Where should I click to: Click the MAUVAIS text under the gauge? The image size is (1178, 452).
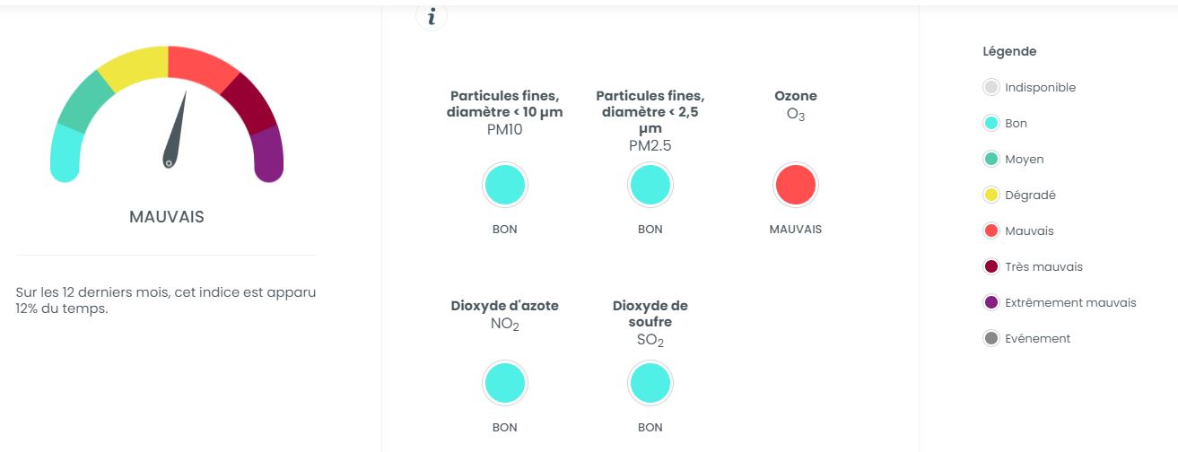167,217
